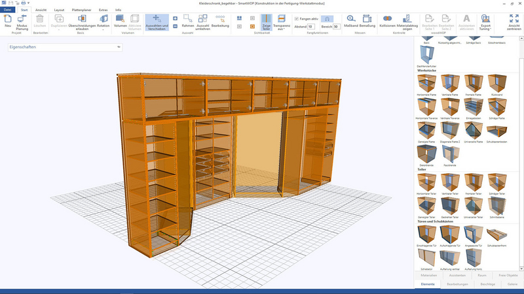Click Auswählen und Verschieben tool
The width and height of the screenshot is (524, 294).
point(156,22)
